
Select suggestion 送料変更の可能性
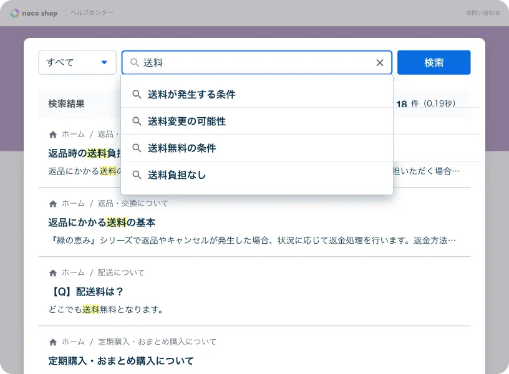click(x=187, y=122)
